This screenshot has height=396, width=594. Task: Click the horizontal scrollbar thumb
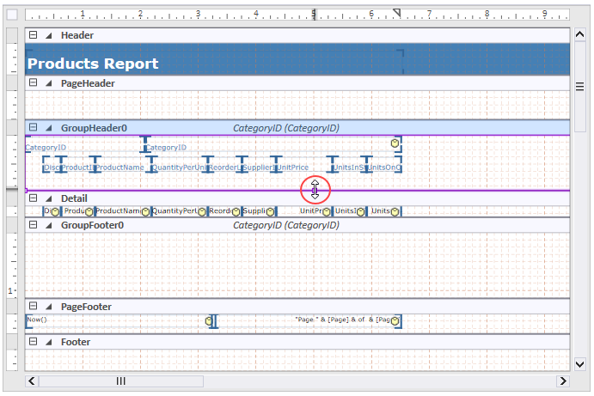click(121, 381)
